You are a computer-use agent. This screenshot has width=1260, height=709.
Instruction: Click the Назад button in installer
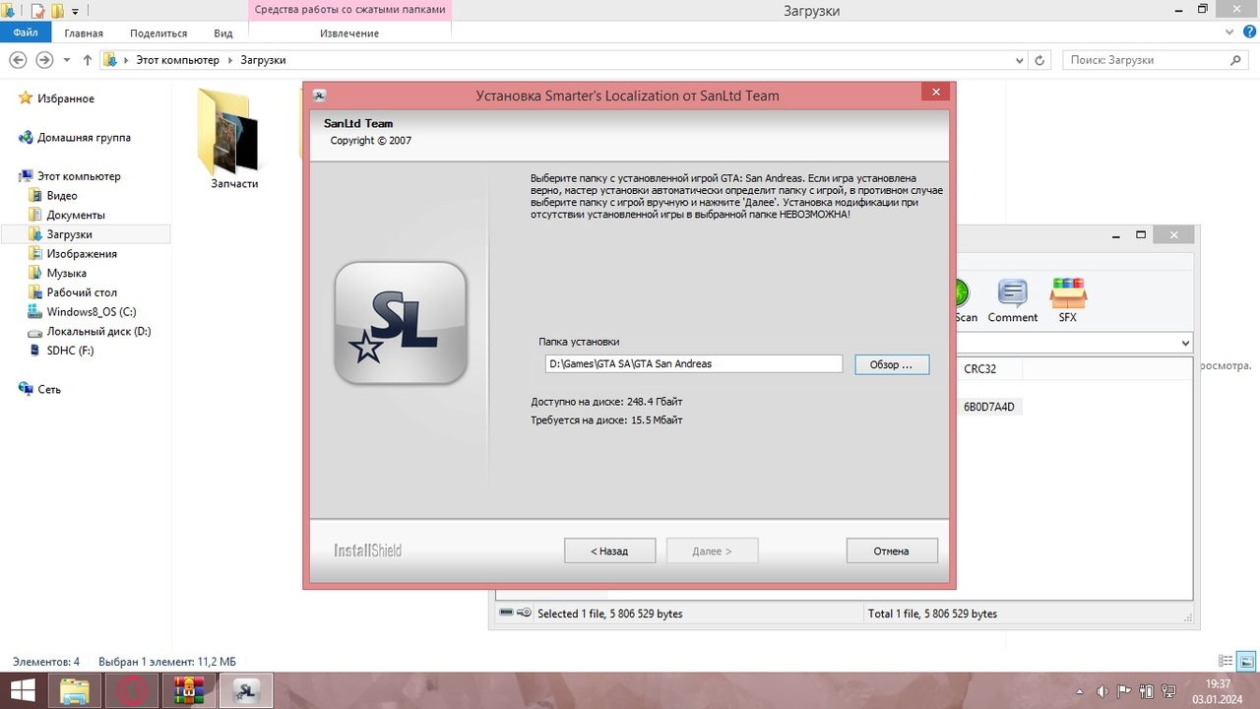(609, 550)
